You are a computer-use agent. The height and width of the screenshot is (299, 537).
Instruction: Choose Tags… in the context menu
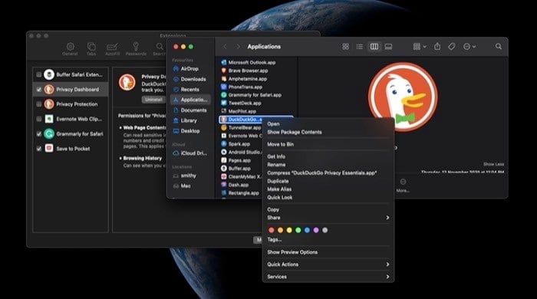328,239
